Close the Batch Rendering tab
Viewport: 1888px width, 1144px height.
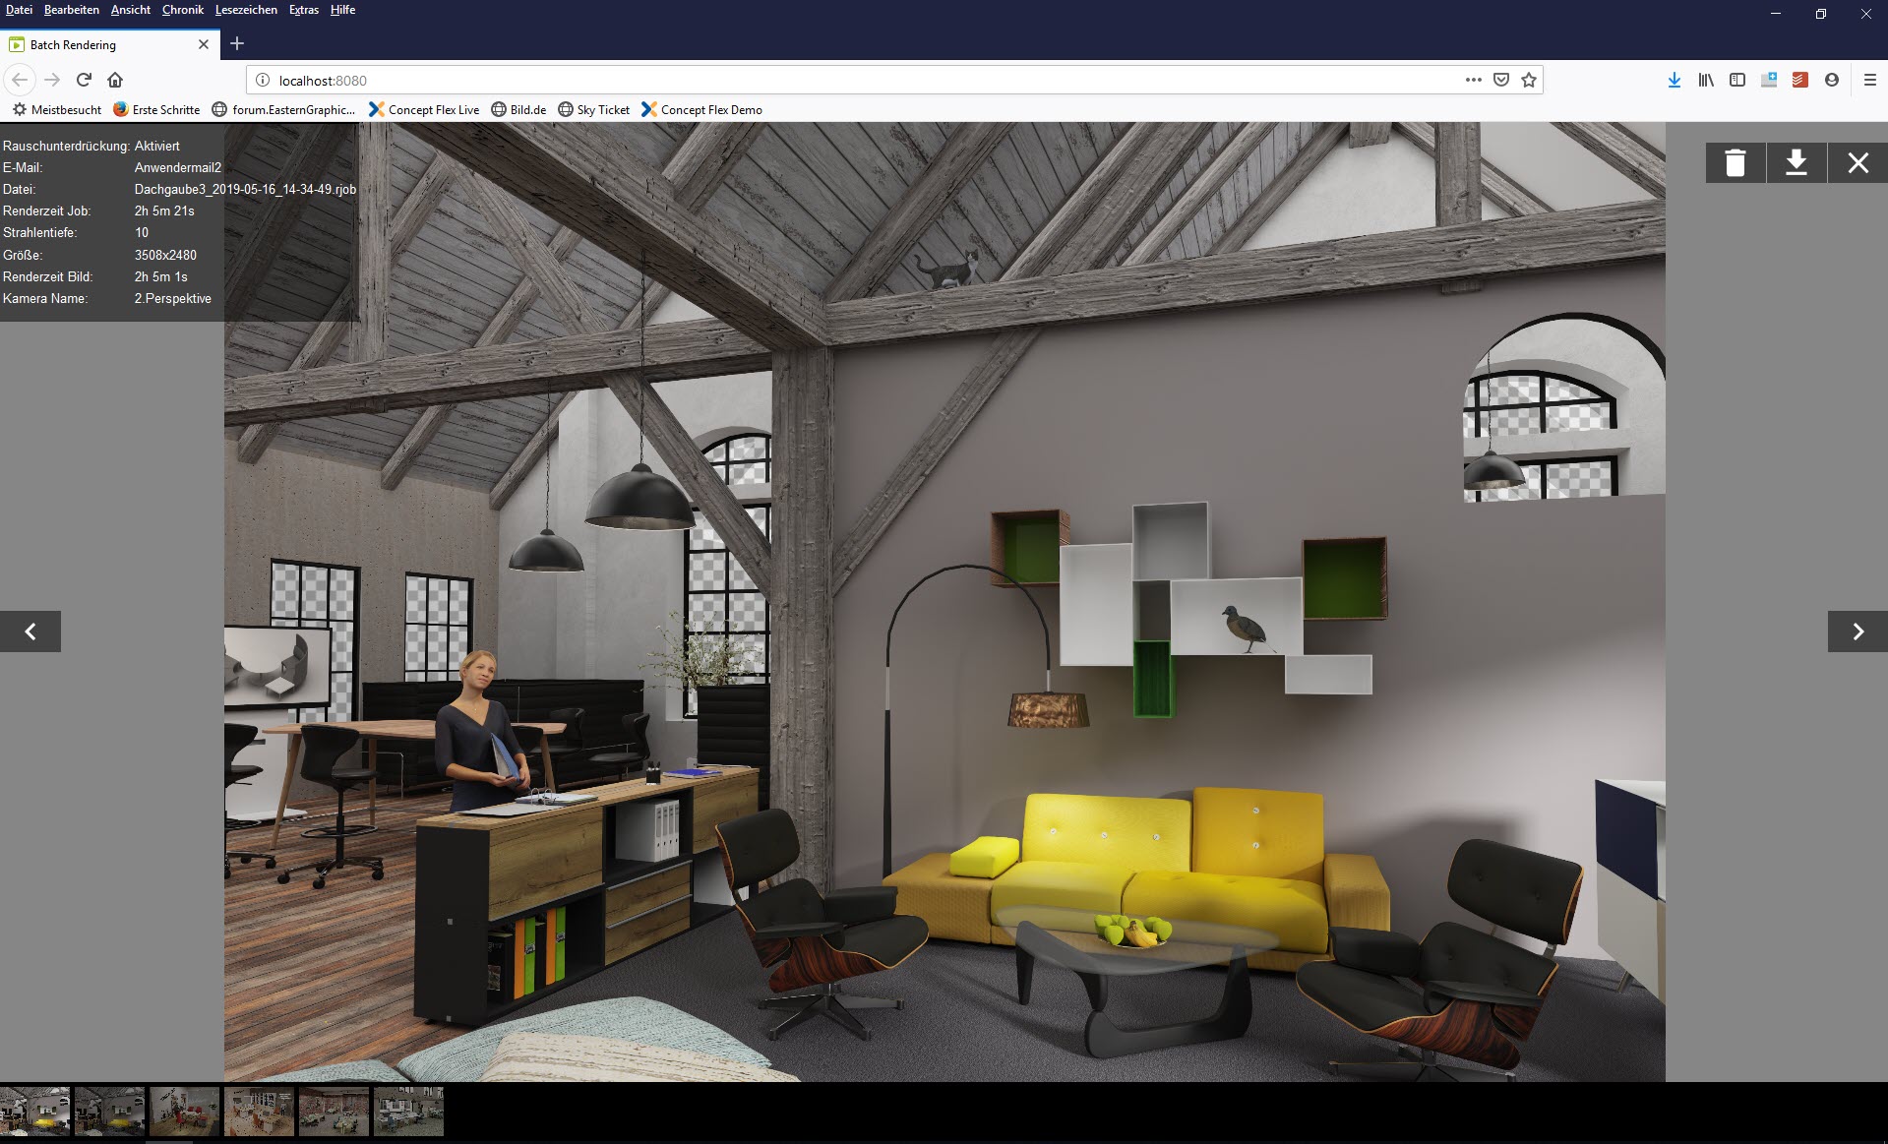click(204, 44)
